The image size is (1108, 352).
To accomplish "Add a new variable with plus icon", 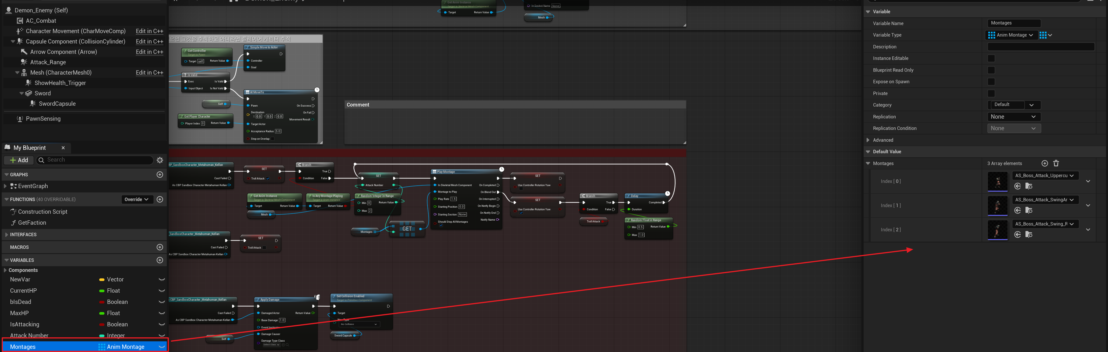I will (x=160, y=260).
